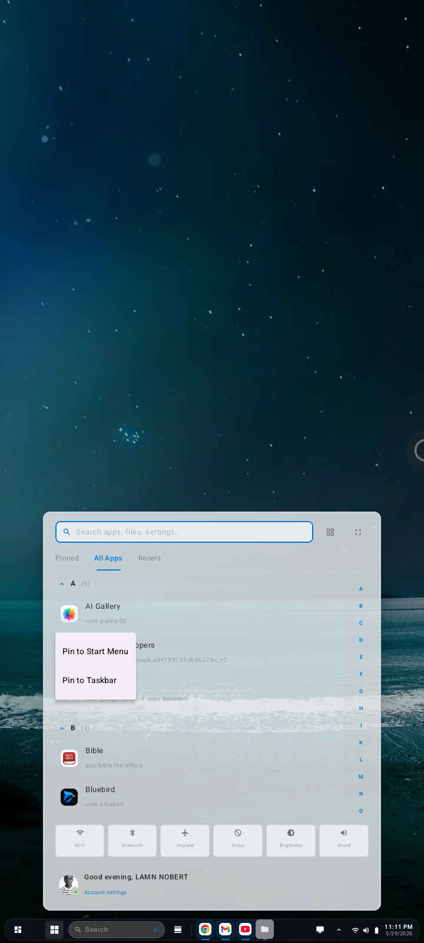This screenshot has width=424, height=943.
Task: Jump to letter K in alphabet index
Action: pos(361,743)
